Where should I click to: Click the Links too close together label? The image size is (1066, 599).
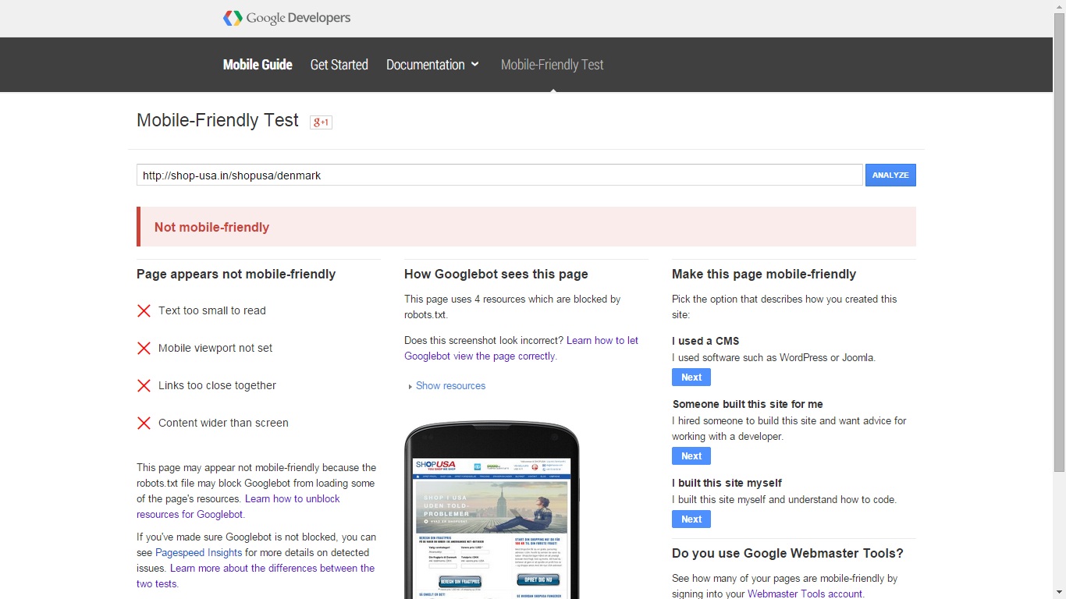point(217,385)
